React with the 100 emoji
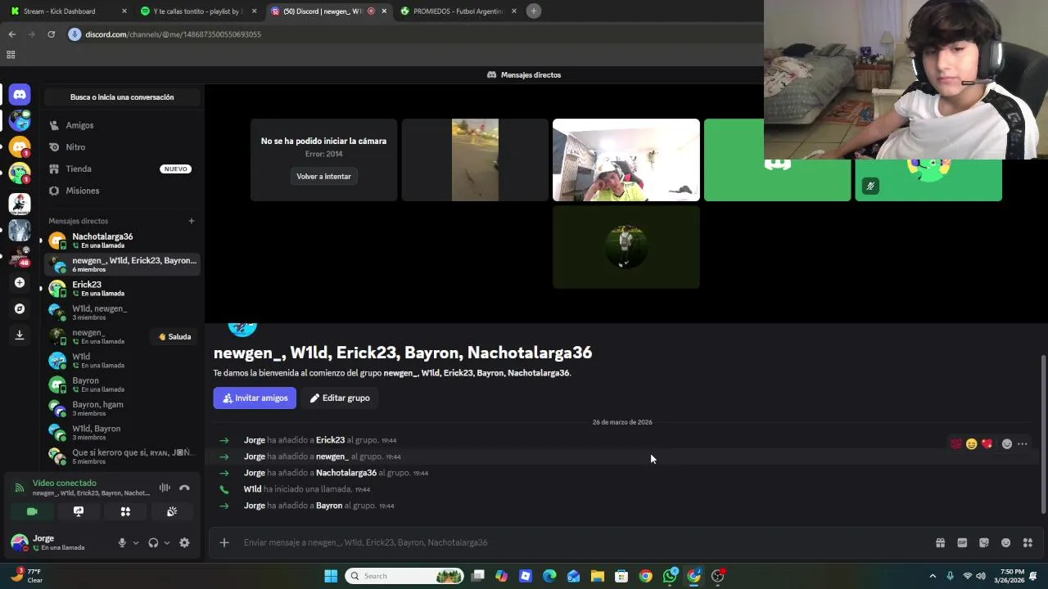 pyautogui.click(x=956, y=444)
